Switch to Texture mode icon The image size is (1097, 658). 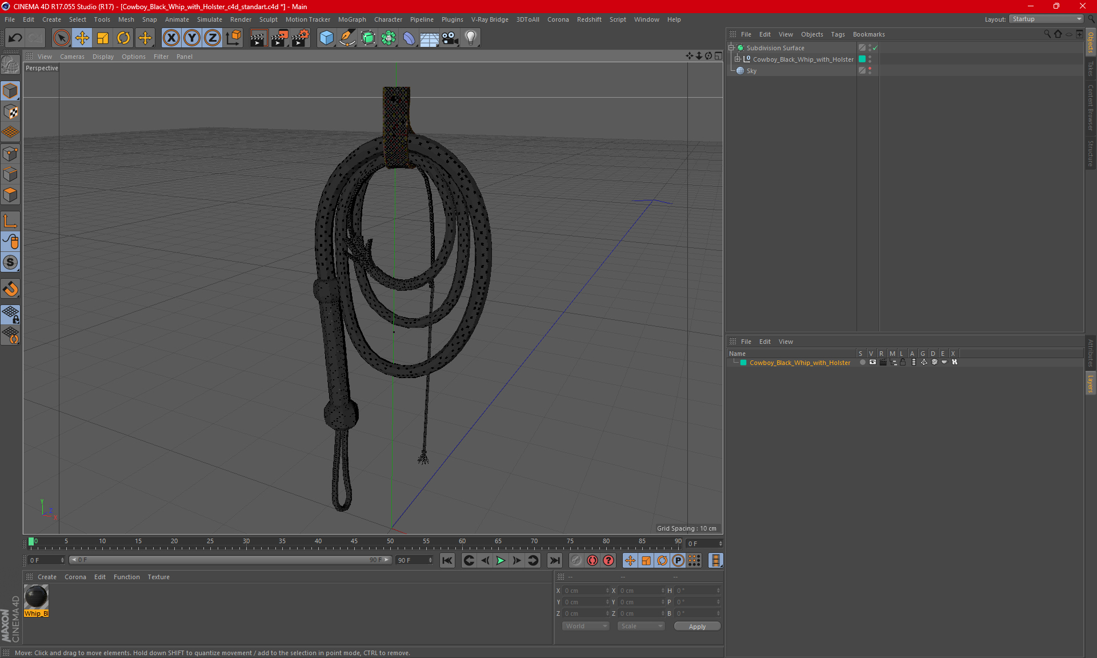[x=10, y=112]
